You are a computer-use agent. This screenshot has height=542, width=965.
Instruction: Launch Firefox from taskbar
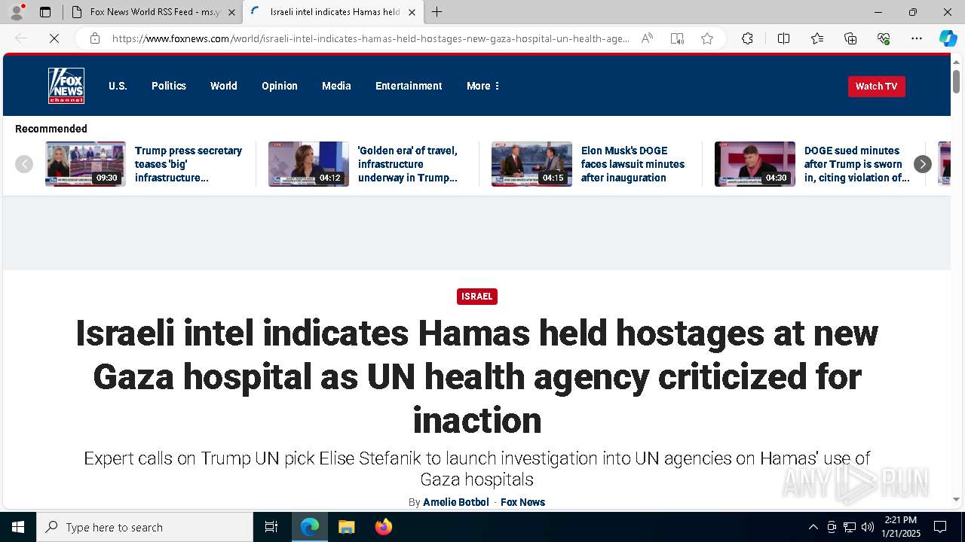pos(383,527)
